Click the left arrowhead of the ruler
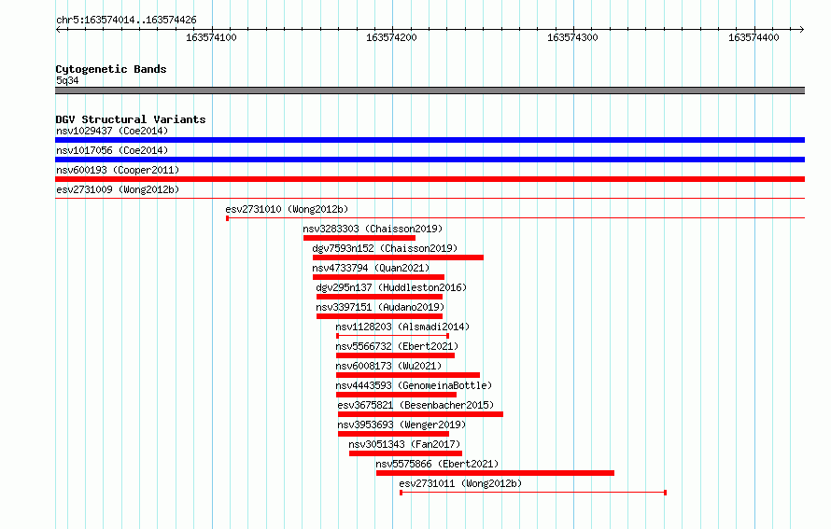The width and height of the screenshot is (831, 529). 58,29
